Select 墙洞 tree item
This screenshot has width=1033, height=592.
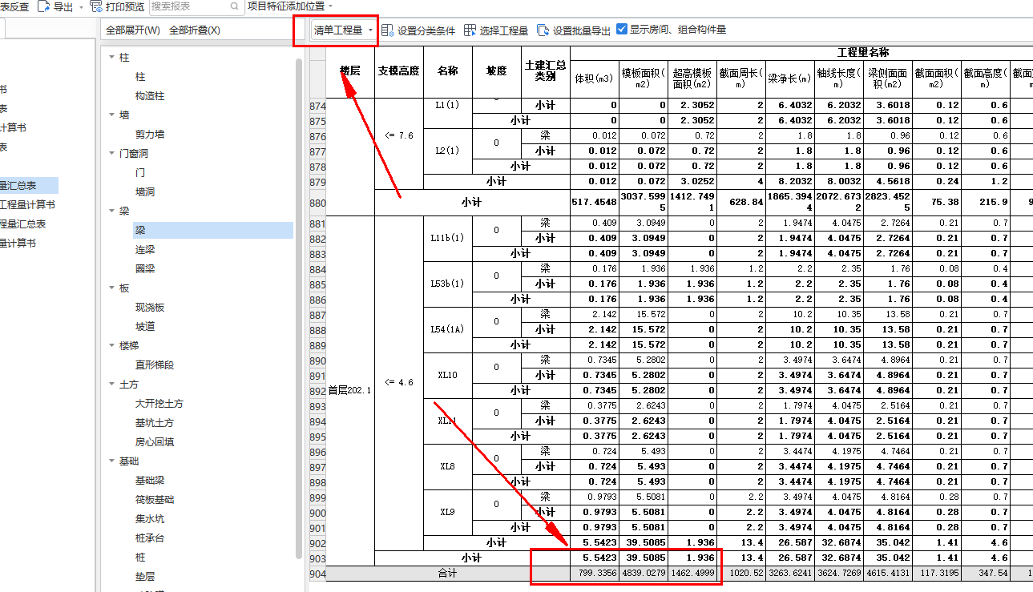(x=145, y=192)
